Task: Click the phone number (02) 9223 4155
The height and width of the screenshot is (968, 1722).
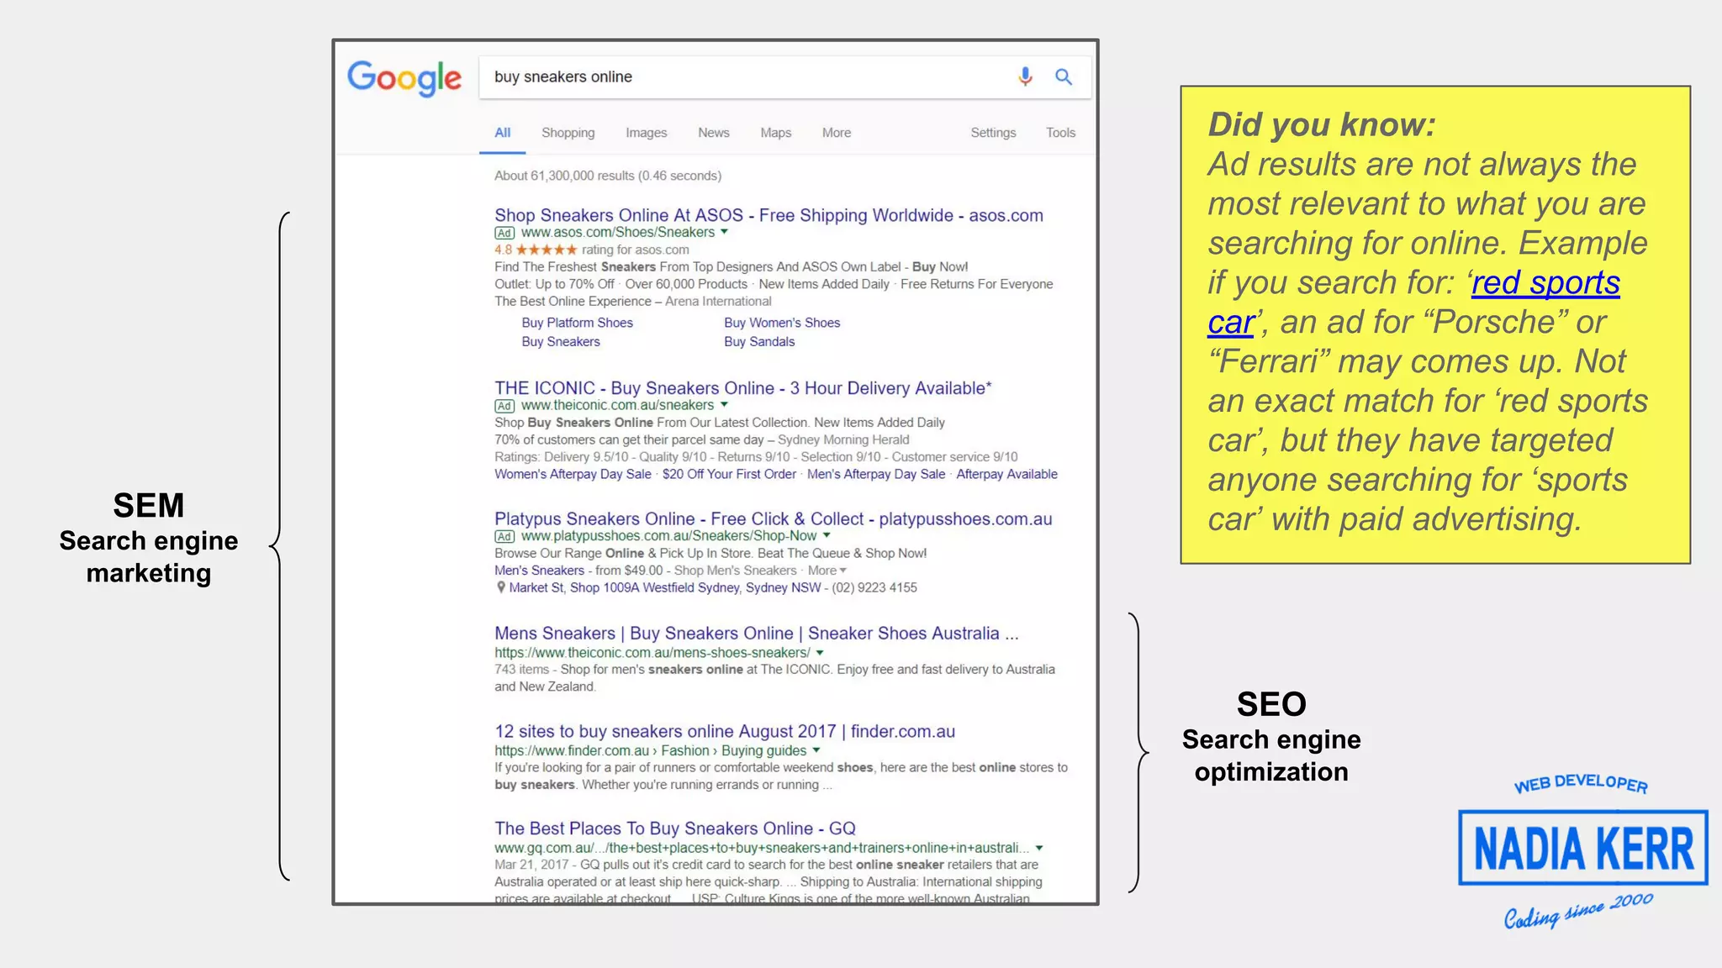Action: [x=874, y=588]
